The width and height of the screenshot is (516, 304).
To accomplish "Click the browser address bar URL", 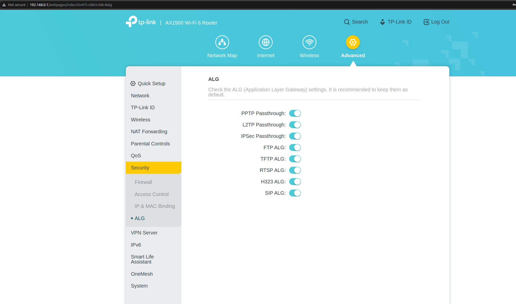I will [x=71, y=5].
